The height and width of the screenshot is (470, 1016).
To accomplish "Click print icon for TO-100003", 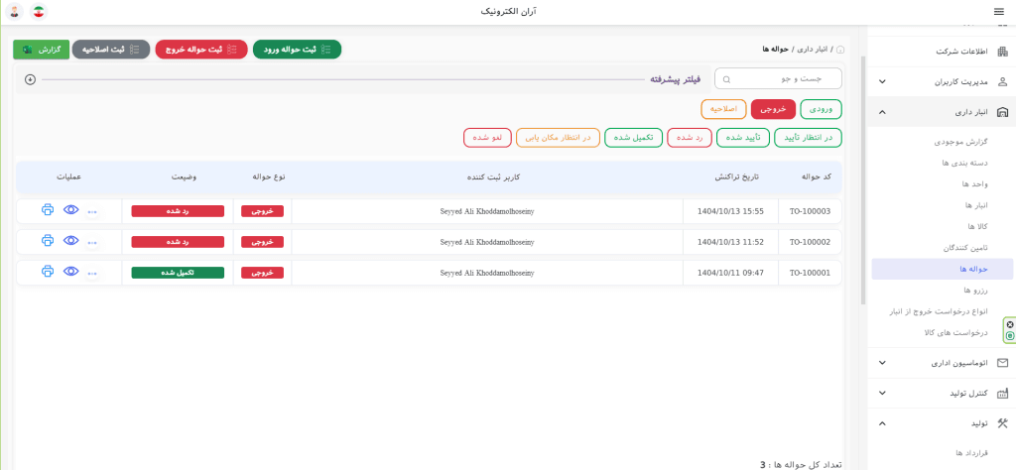I will (x=48, y=210).
